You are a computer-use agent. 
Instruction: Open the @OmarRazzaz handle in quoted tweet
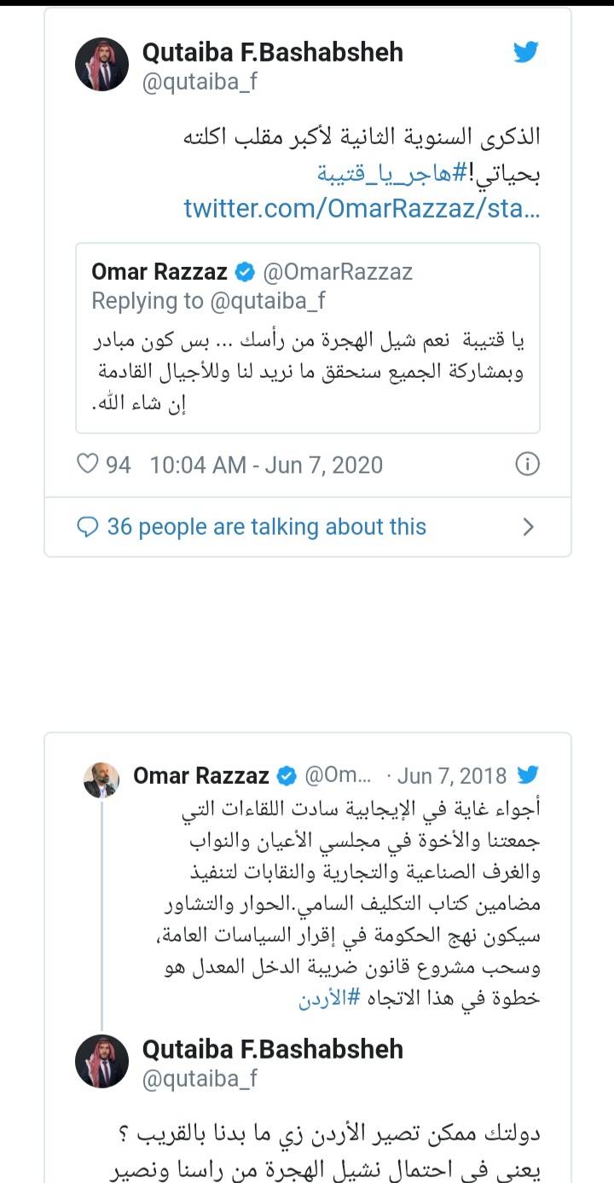click(338, 272)
